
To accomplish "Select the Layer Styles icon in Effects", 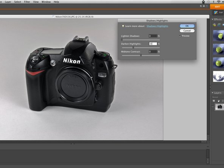I will (219, 25).
